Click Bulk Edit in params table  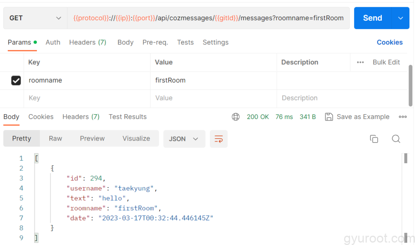click(x=386, y=62)
